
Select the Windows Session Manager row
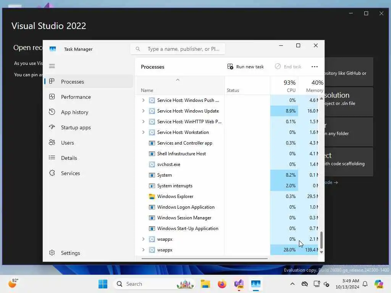(227, 218)
